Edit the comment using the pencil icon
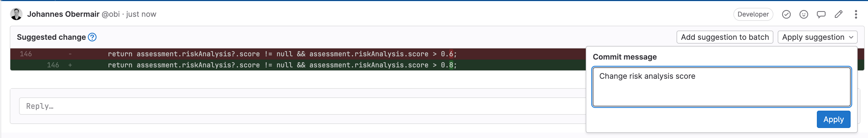868x138 pixels. click(838, 14)
